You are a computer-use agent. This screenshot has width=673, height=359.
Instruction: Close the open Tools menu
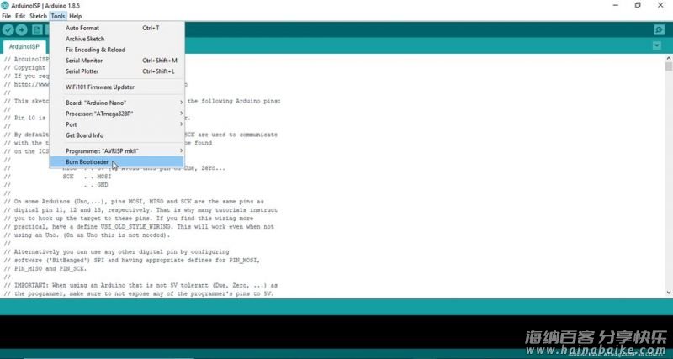point(58,16)
